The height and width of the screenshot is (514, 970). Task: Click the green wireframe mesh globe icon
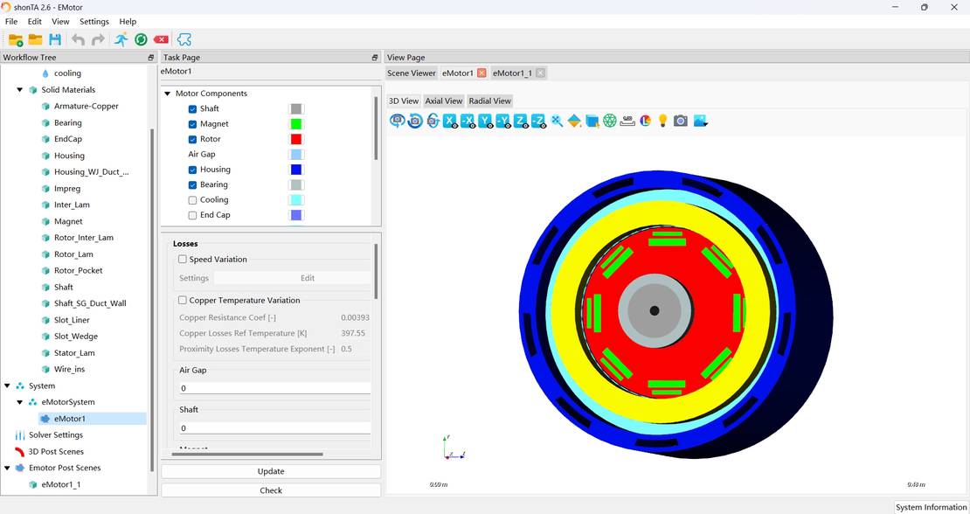click(x=610, y=121)
